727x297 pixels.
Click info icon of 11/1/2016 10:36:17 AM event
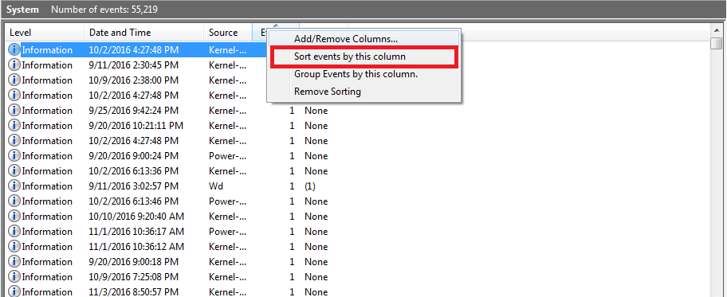point(15,232)
